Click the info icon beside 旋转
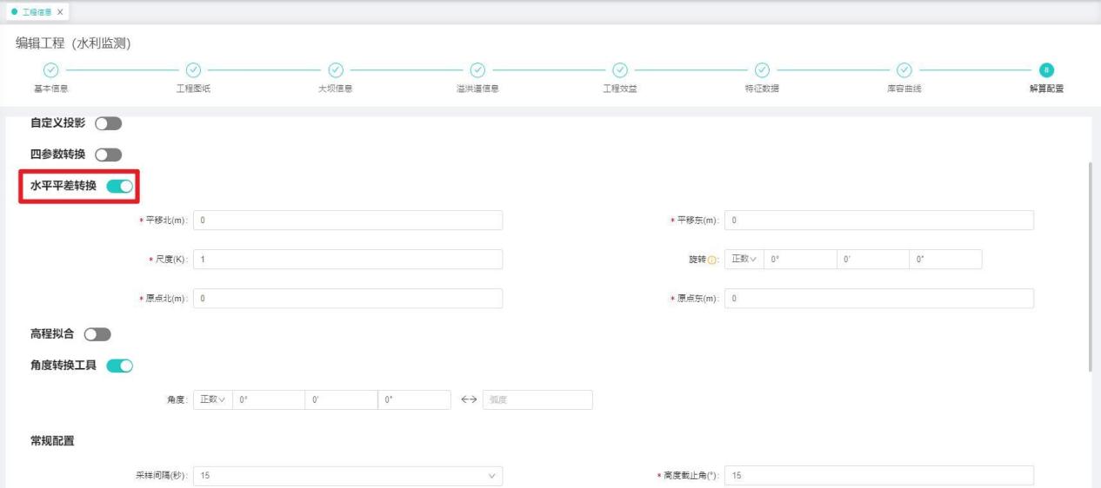This screenshot has width=1101, height=488. coord(716,260)
